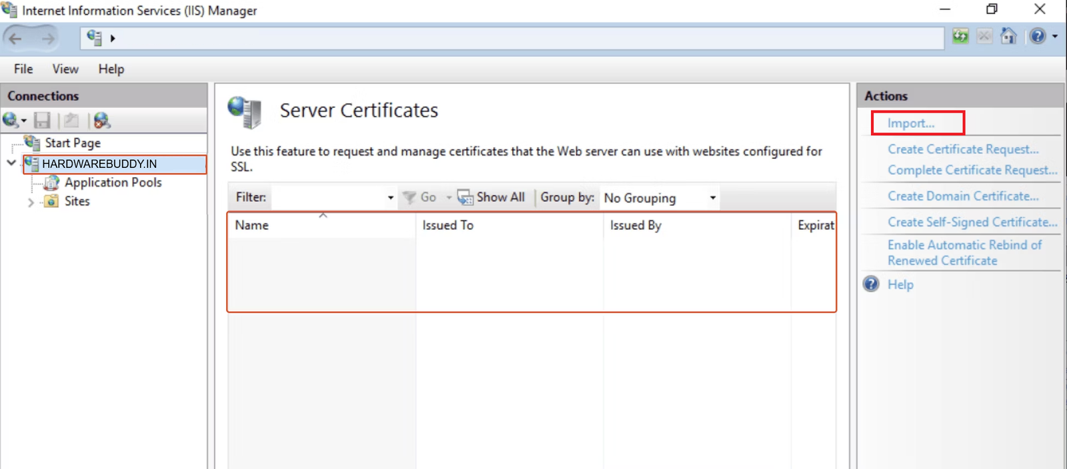Screen dimensions: 1067x469
Task: Sort by the Issued By column header
Action: tap(697, 225)
